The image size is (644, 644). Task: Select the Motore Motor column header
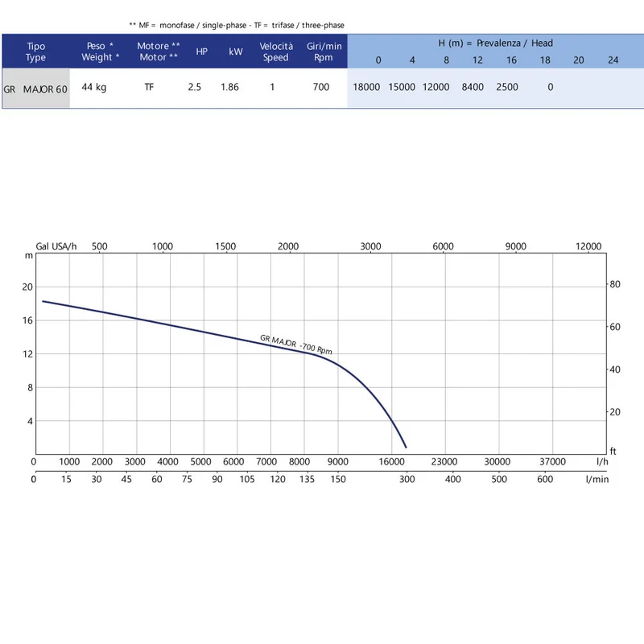tap(159, 52)
